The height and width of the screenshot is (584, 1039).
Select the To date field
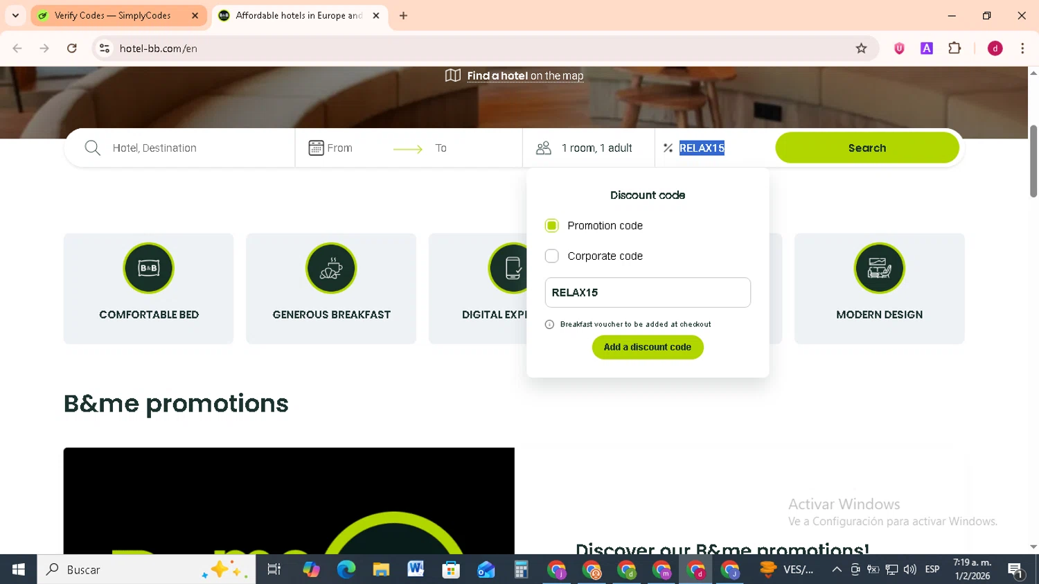[441, 148]
